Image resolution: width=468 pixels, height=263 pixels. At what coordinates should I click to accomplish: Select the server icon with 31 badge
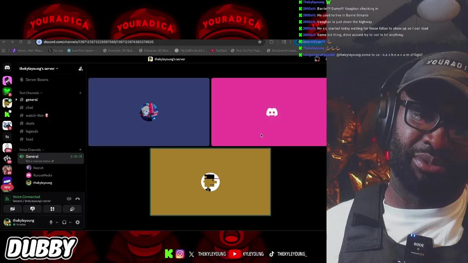pos(7,159)
